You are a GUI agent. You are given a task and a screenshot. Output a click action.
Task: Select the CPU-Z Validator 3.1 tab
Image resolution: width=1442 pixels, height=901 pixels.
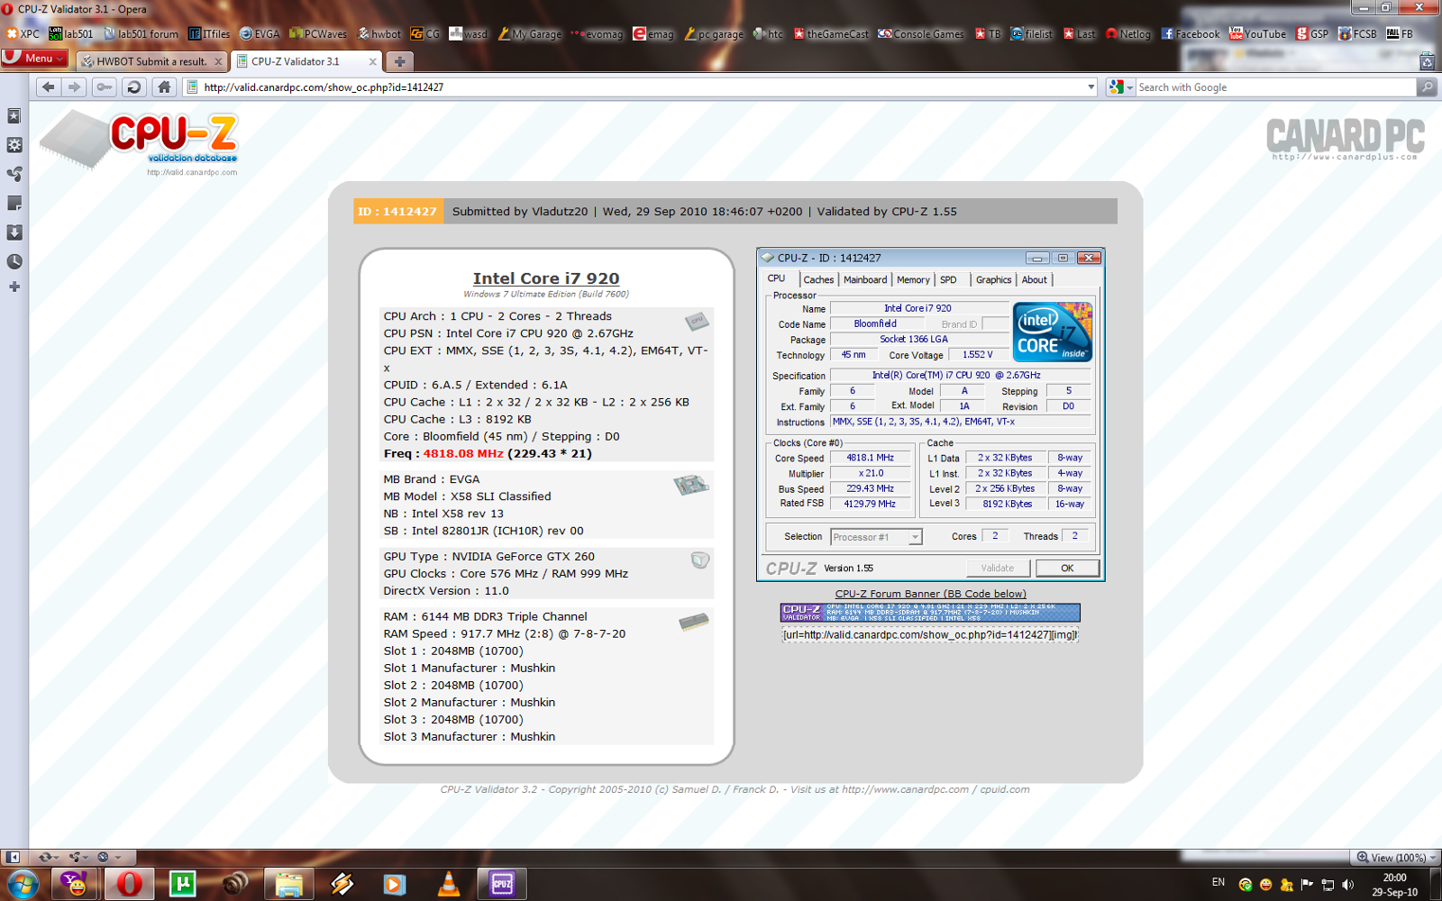tap(306, 61)
